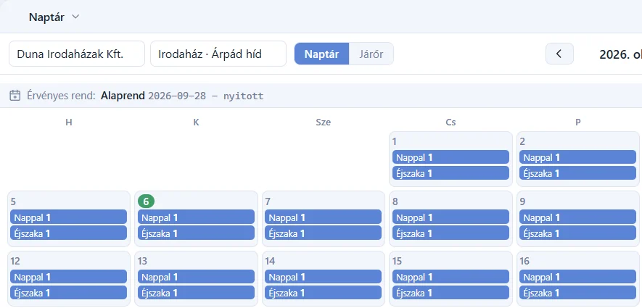Select day number 15 in the calendar
The width and height of the screenshot is (642, 308).
397,261
